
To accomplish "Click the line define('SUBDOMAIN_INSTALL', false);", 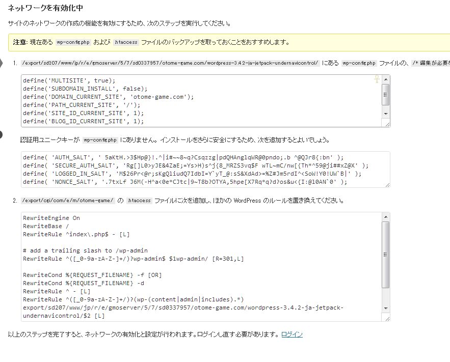I will coord(85,89).
